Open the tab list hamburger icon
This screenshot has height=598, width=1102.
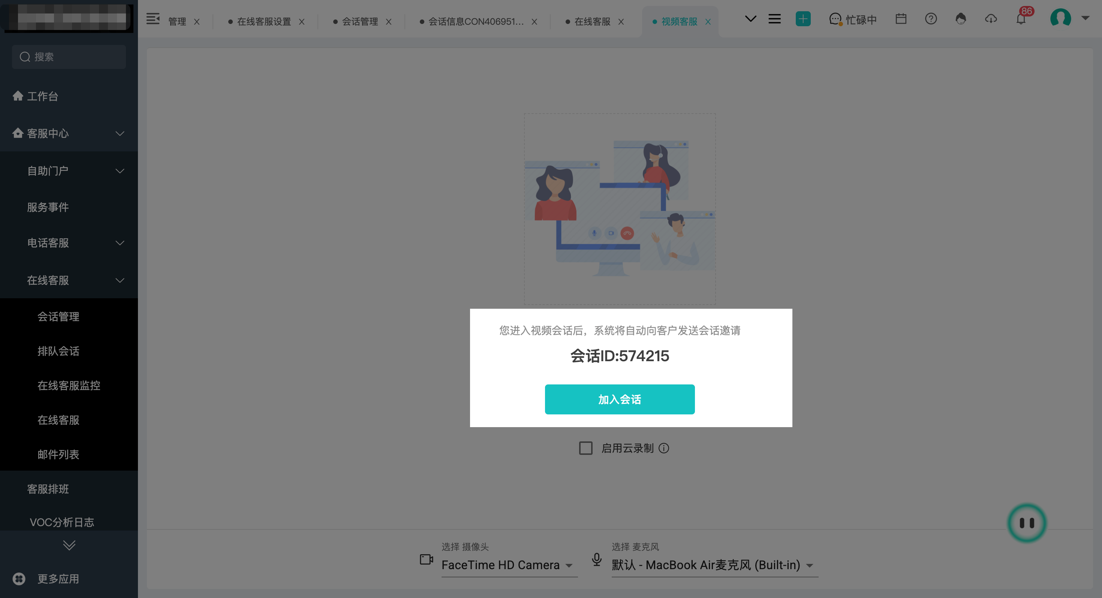[774, 19]
